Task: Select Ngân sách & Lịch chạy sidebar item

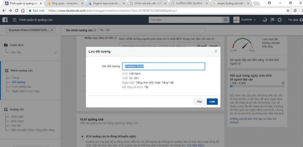Action: [x=26, y=91]
